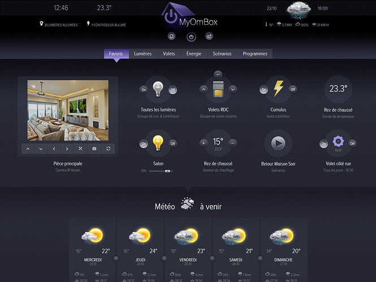
Task: Turn off the Cumulus controller
Action: click(x=293, y=90)
